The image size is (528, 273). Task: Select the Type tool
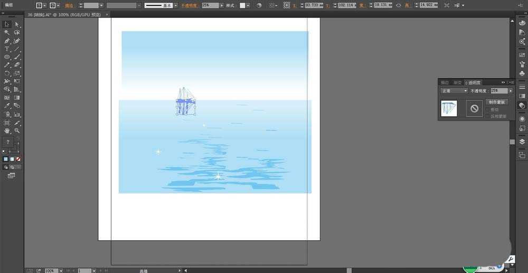click(x=7, y=49)
